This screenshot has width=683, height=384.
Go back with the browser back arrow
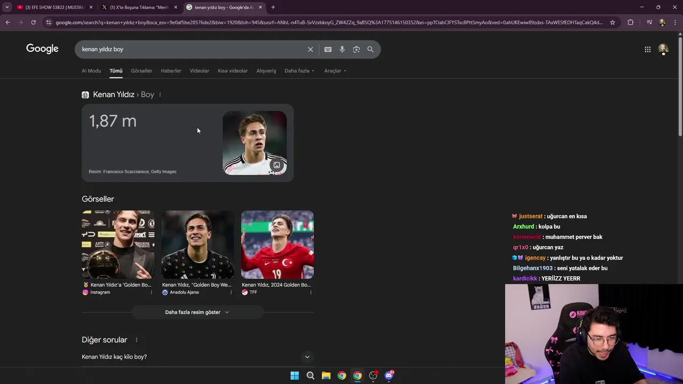click(x=7, y=22)
